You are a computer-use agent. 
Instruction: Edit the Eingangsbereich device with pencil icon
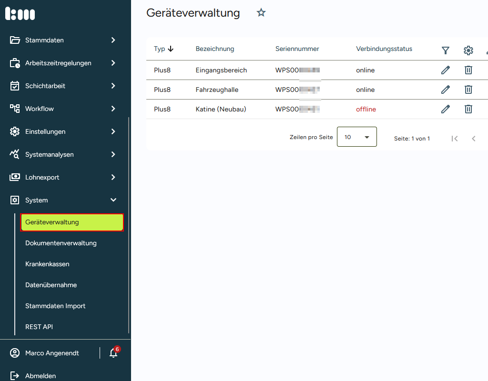pyautogui.click(x=446, y=70)
